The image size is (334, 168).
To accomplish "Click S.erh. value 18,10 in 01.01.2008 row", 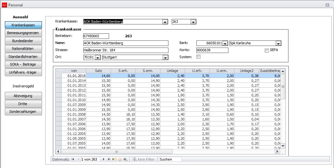I will (123, 114).
